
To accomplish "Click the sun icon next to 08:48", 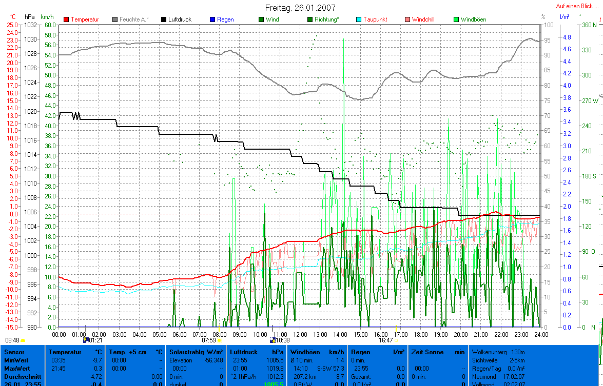I will 23,340.
